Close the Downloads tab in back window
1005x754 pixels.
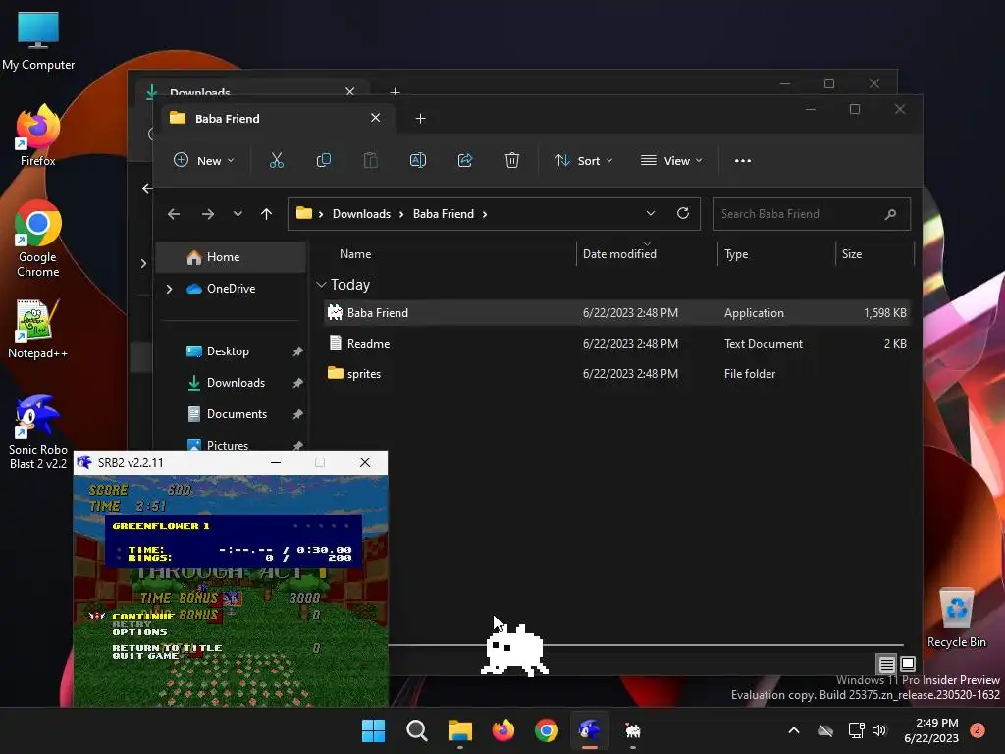pyautogui.click(x=350, y=91)
